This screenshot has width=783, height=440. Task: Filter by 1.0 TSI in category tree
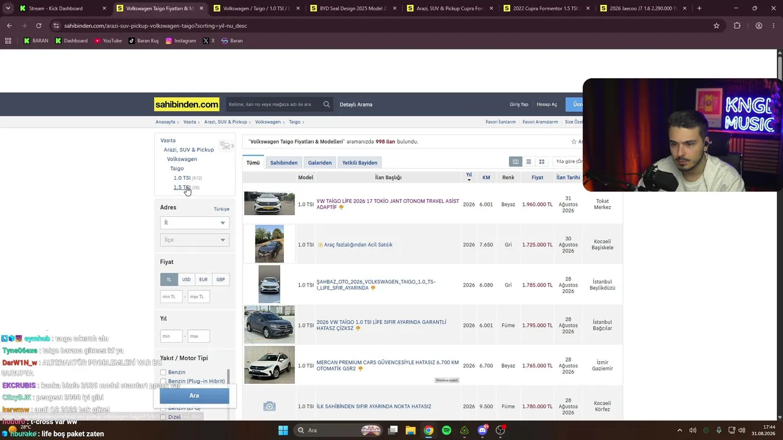click(182, 178)
